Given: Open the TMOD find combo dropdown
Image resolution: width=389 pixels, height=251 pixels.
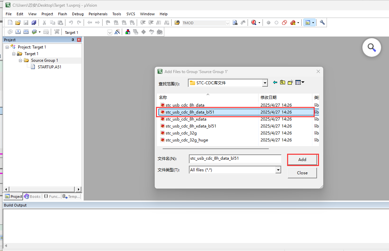Looking at the screenshot, I should pyautogui.click(x=227, y=23).
